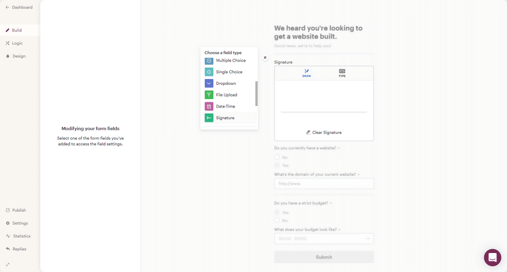Switch signature mode to Type
The image size is (507, 272).
(x=342, y=73)
